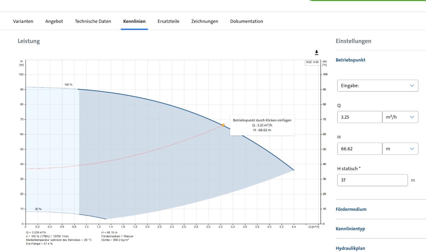Screen dimensions: 426x252
Task: Switch to the Angebot tab
Action: click(x=54, y=21)
